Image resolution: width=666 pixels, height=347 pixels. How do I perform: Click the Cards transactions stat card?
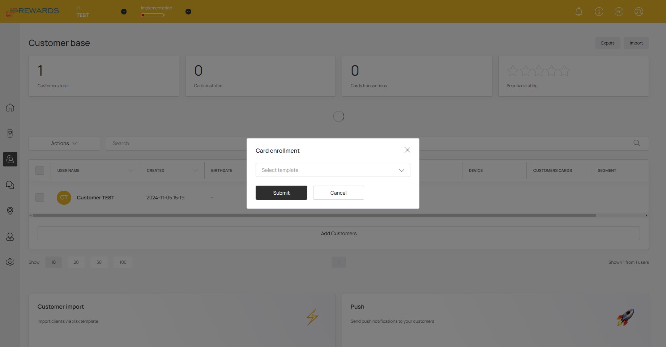click(417, 76)
